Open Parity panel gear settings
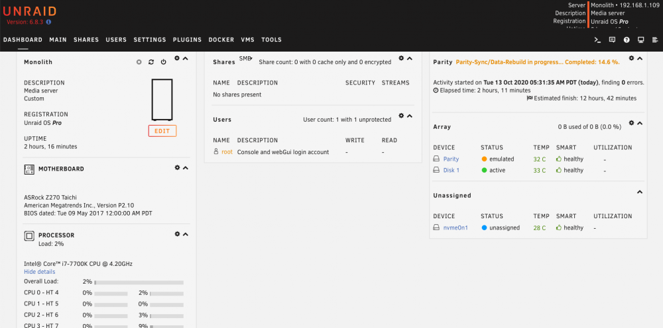This screenshot has width=663, height=328. 631,58
